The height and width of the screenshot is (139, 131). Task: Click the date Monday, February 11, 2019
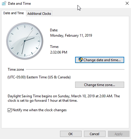click(71, 35)
